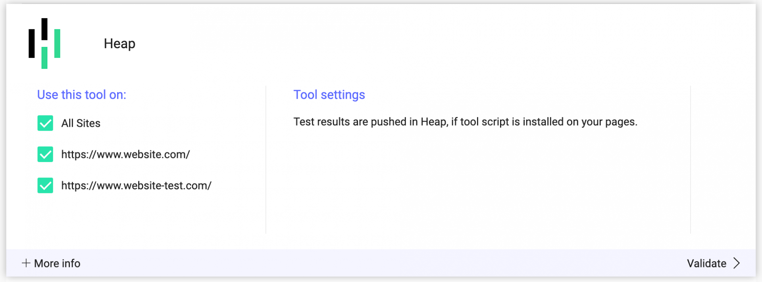The image size is (762, 282).
Task: Click the Validate text label
Action: [x=706, y=263]
